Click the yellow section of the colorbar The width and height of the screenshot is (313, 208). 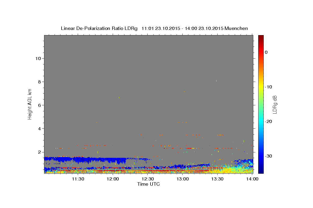261,87
